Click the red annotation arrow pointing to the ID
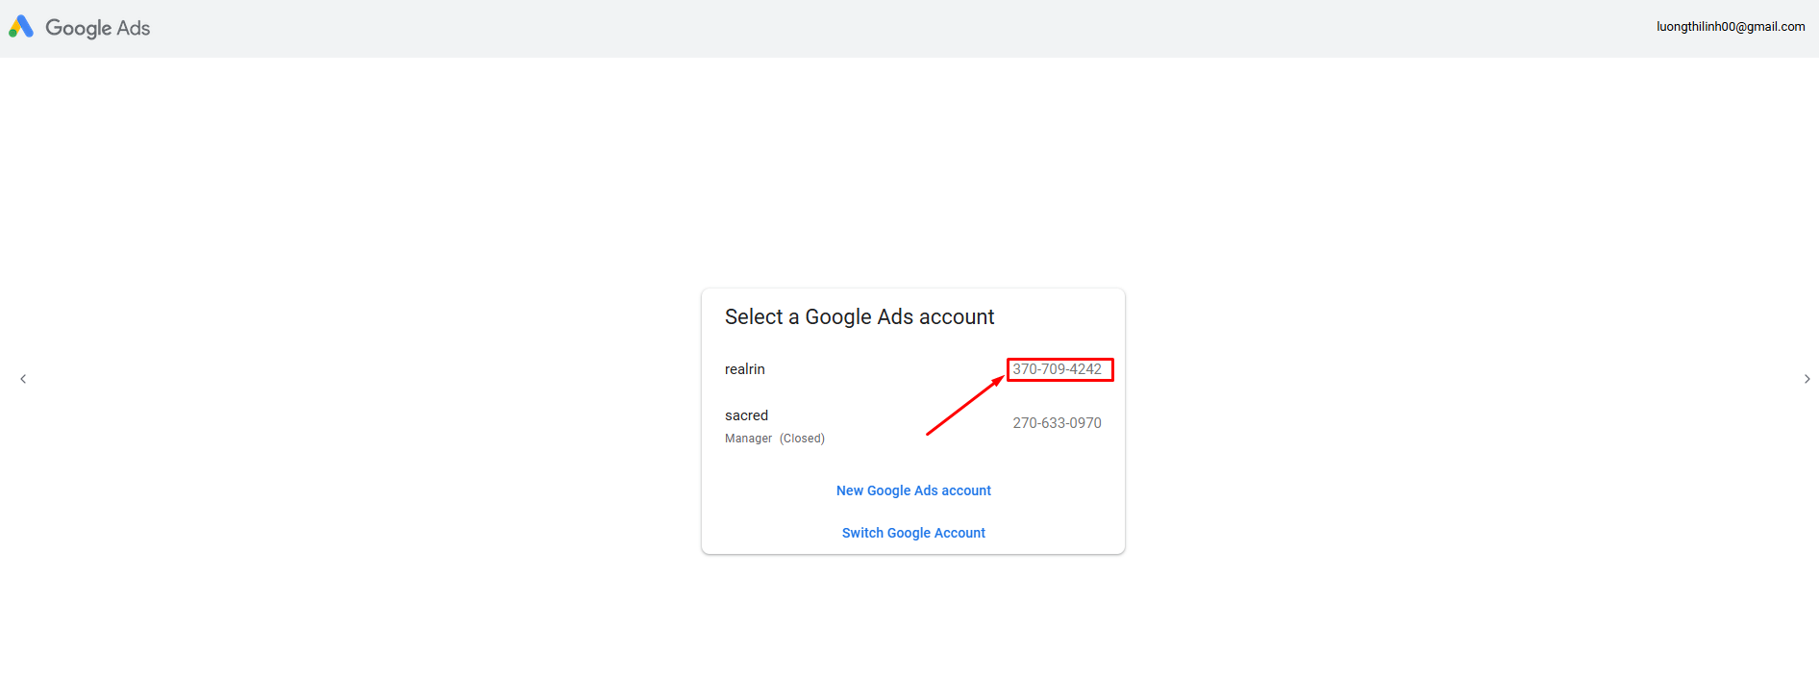Screen dimensions: 1819x678 964,406
